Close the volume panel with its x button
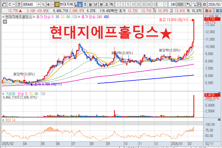The height and width of the screenshot is (148, 222). (219, 93)
